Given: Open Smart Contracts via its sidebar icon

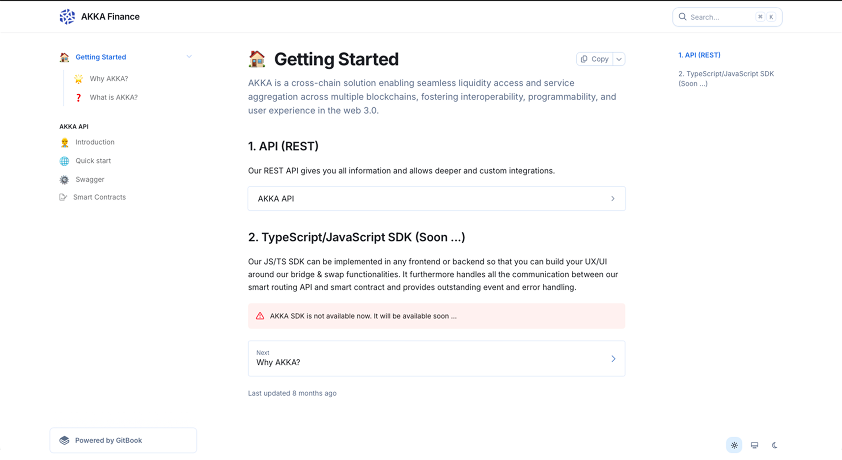Looking at the screenshot, I should point(63,197).
